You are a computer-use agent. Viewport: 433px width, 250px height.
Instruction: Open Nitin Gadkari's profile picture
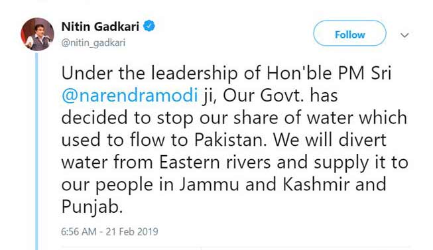coord(37,34)
